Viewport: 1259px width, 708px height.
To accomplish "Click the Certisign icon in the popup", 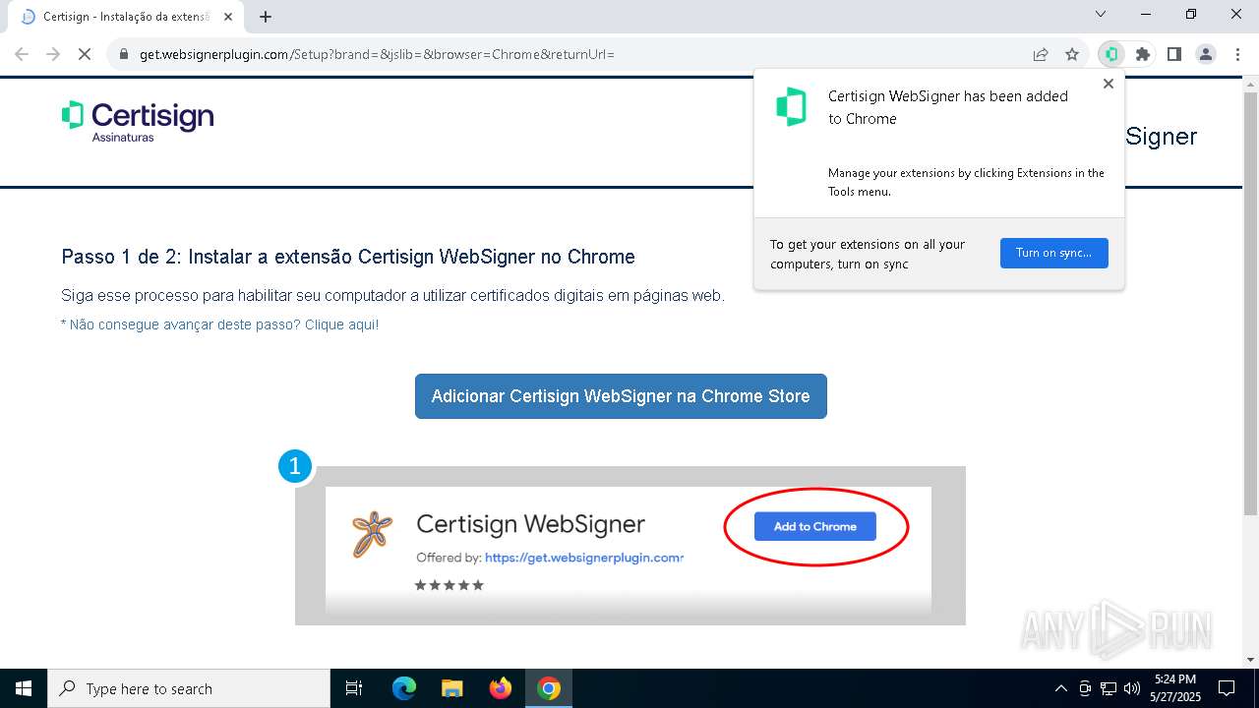I will pos(791,106).
